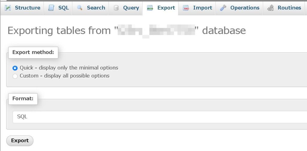This screenshot has width=307, height=151.
Task: Click the SQL tab sheet icon
Action: click(51, 8)
